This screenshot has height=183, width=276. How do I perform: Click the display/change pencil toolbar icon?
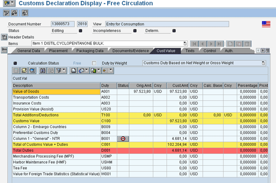(6, 13)
